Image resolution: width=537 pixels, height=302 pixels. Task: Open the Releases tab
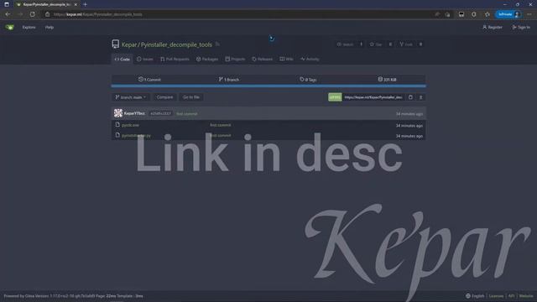[x=263, y=60]
